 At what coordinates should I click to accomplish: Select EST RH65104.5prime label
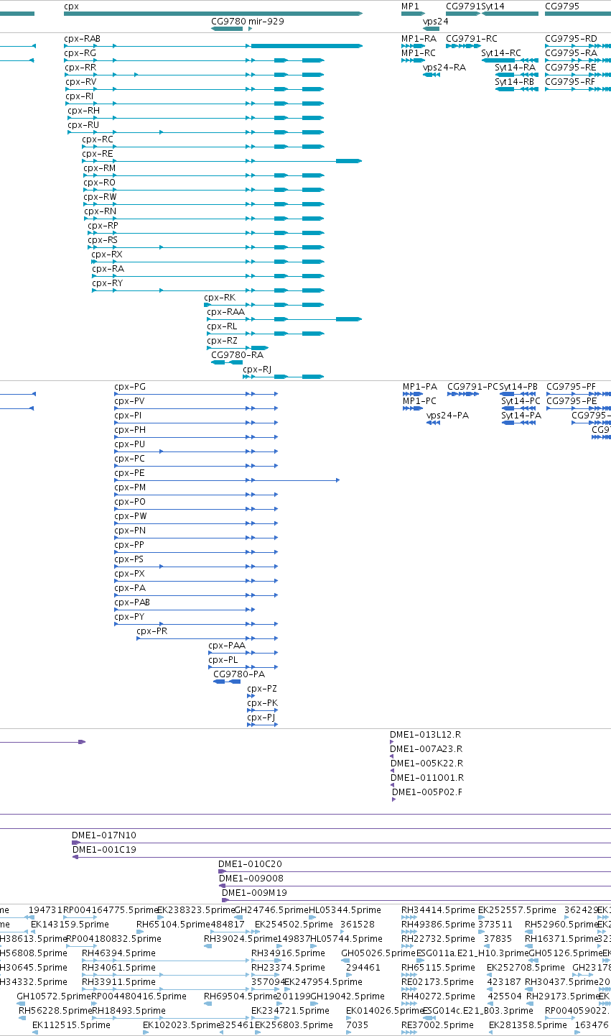pyautogui.click(x=173, y=925)
